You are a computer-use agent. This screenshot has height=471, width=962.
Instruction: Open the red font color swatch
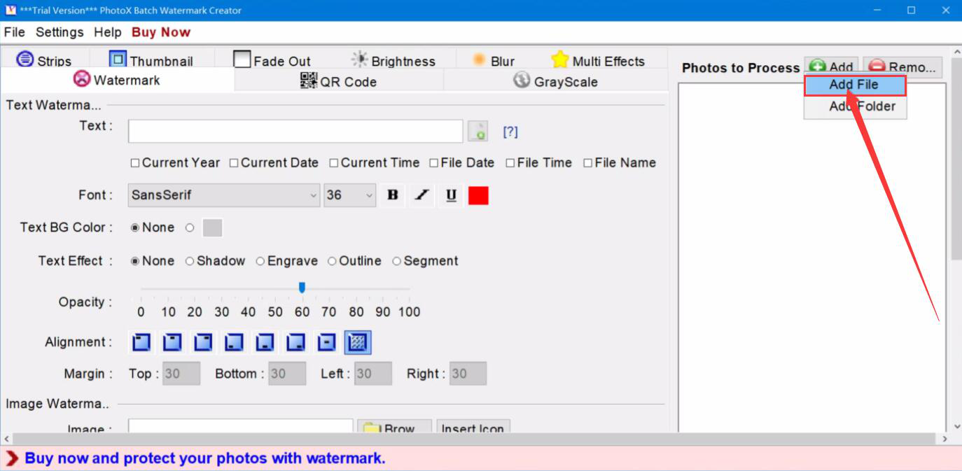point(478,195)
